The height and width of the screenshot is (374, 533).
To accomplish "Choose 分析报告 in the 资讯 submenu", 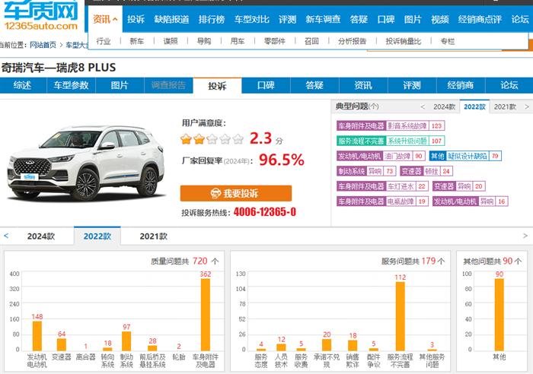I will (x=352, y=41).
